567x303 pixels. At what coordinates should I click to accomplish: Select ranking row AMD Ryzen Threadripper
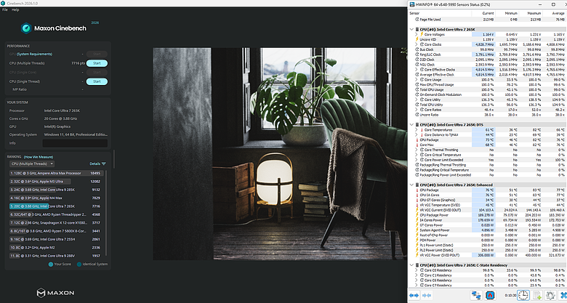point(56,214)
